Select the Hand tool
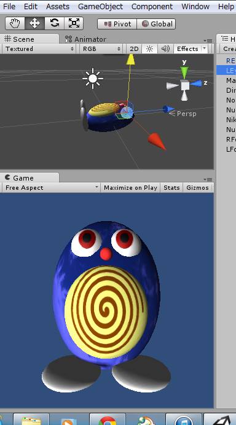This screenshot has height=425, width=236. click(x=15, y=23)
